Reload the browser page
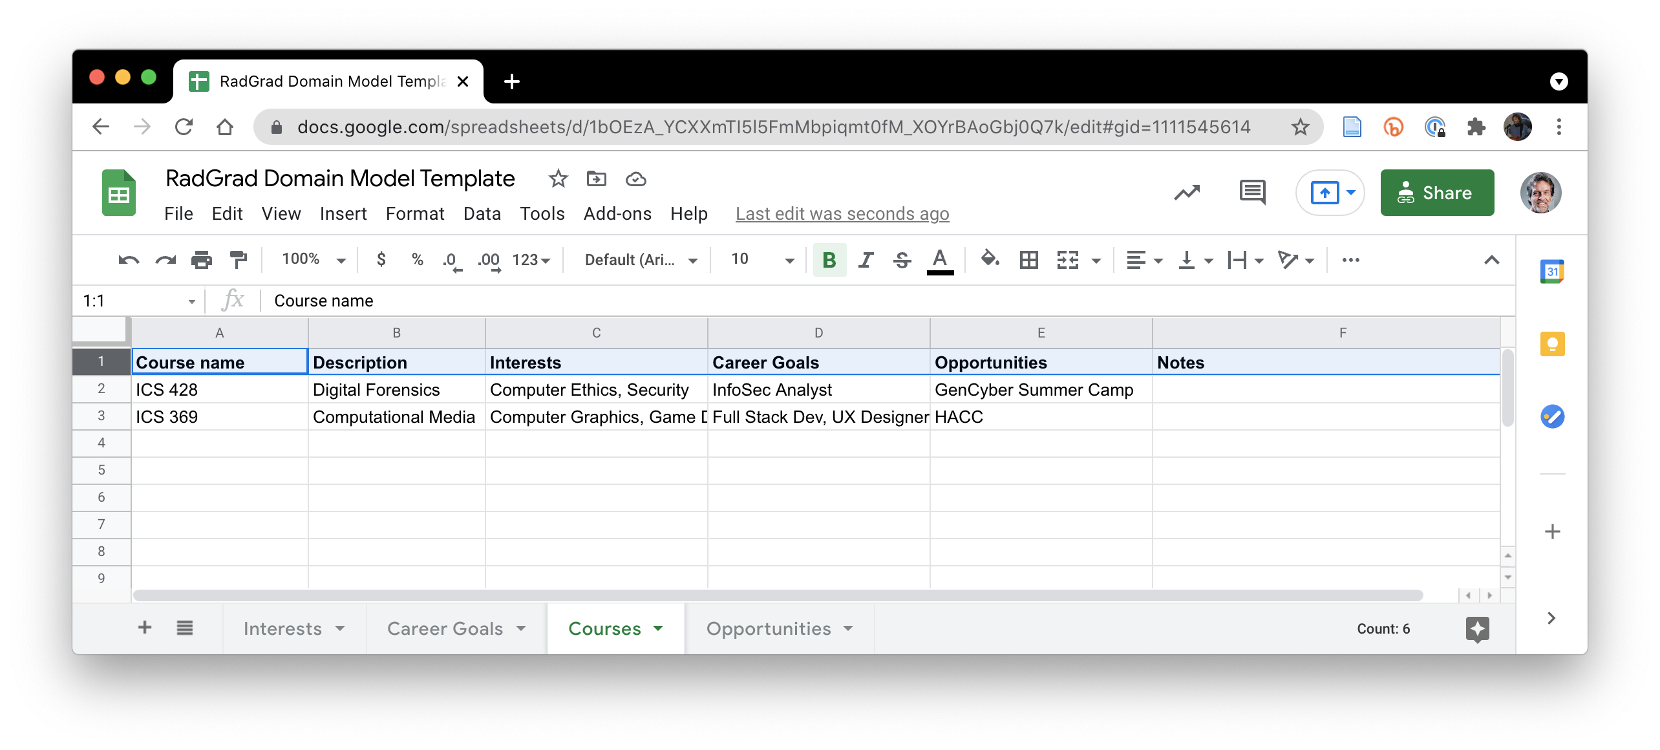The height and width of the screenshot is (750, 1660). point(184,127)
